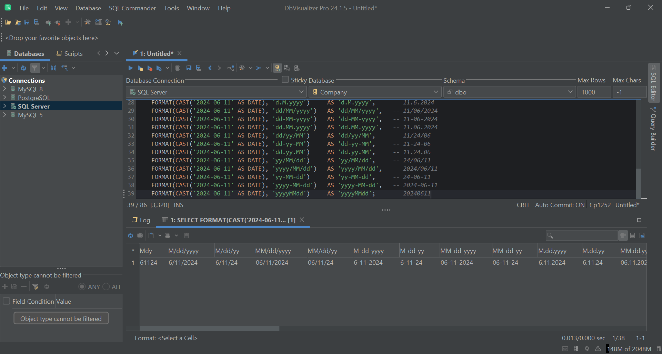
Task: Expand the PostgreSQL connection node
Action: [4, 98]
